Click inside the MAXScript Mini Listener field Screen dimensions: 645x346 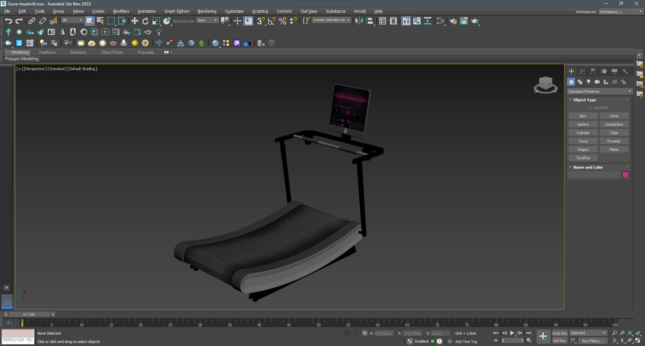[18, 340]
